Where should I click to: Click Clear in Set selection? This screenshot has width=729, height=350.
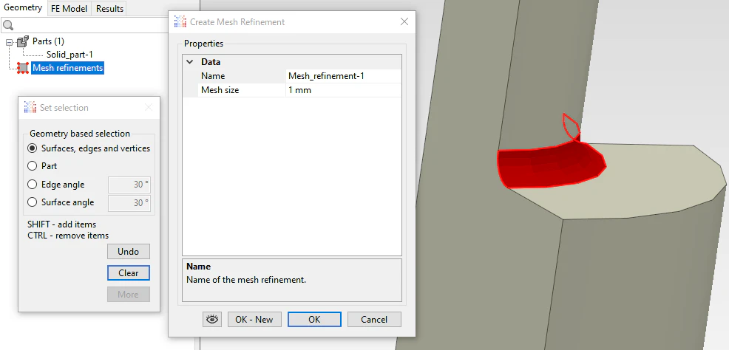click(129, 273)
